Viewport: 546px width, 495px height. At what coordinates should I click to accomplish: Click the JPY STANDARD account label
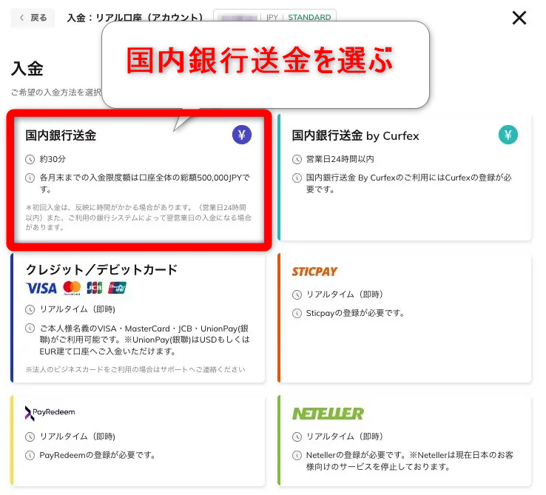298,17
